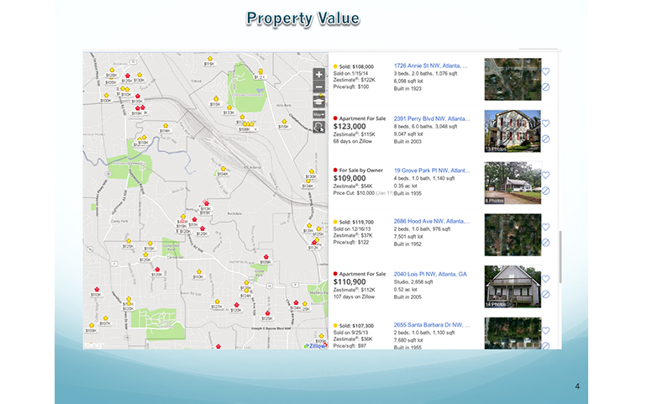Hide the 1726 Annie St listing

point(546,87)
